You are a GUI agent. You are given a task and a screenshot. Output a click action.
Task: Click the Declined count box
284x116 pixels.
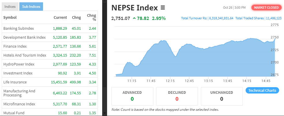pos(177,96)
